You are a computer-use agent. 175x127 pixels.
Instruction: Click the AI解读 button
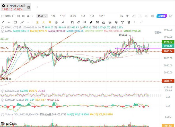(x=162, y=16)
